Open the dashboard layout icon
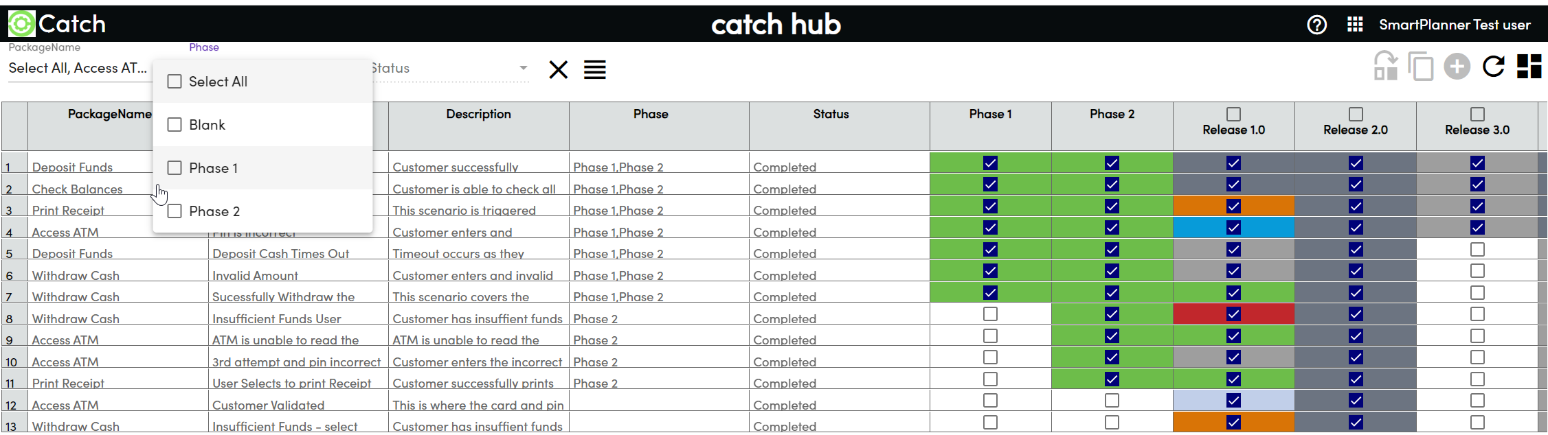 click(x=1529, y=67)
